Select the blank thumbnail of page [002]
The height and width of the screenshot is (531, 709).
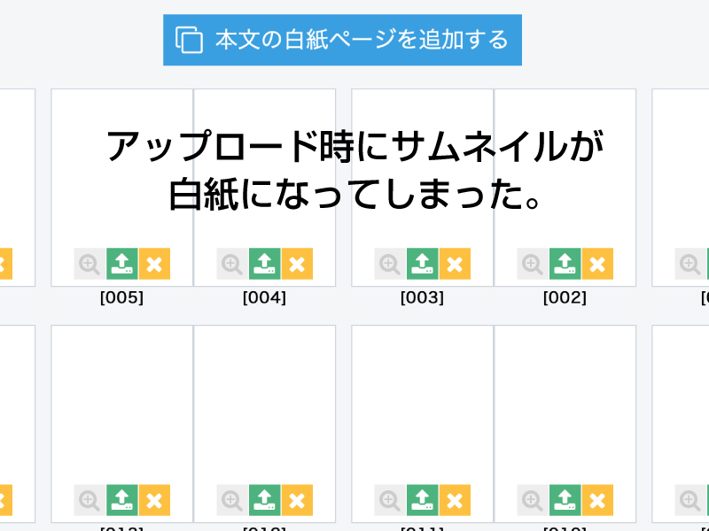(x=565, y=188)
